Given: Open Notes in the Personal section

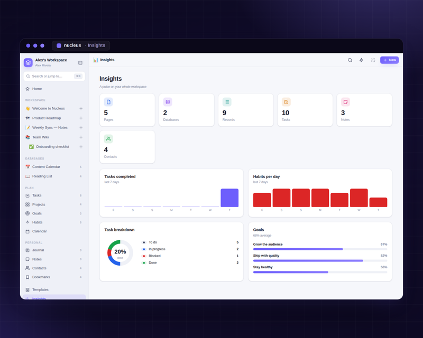Looking at the screenshot, I should (54, 259).
